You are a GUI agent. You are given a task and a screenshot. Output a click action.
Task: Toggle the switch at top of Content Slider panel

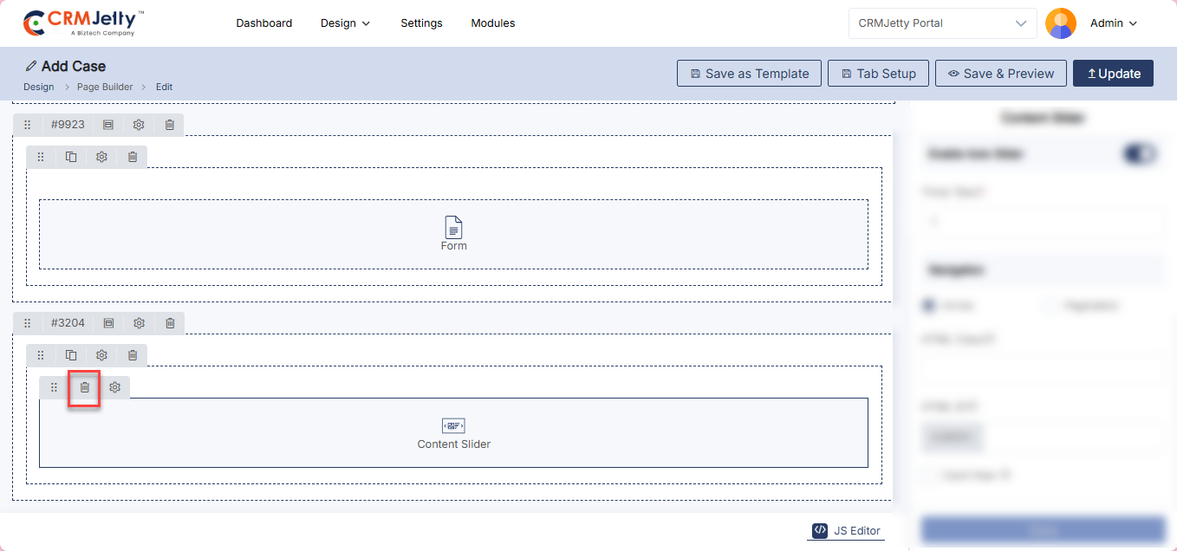[x=1139, y=154]
